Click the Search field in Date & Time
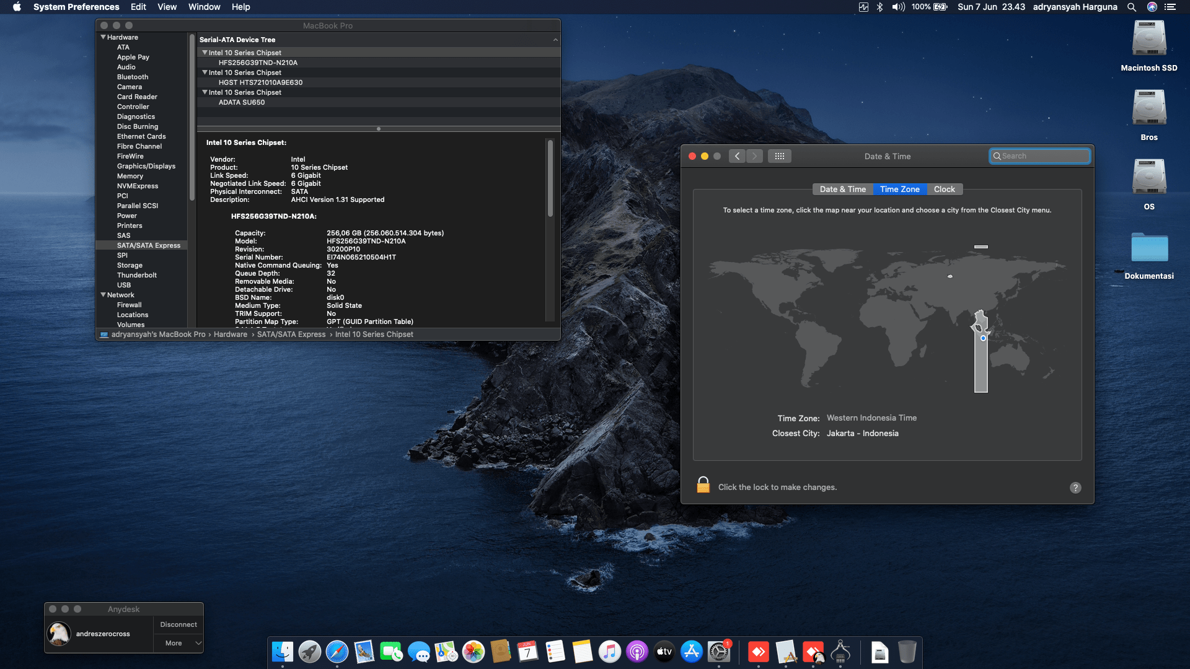 tap(1043, 156)
